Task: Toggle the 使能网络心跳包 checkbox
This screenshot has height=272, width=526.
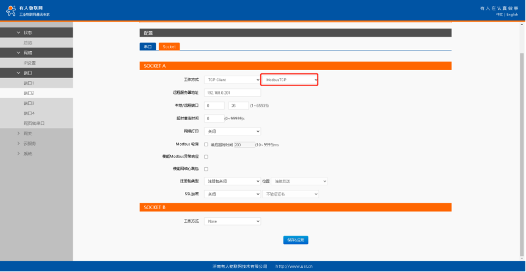Action: tap(206, 169)
